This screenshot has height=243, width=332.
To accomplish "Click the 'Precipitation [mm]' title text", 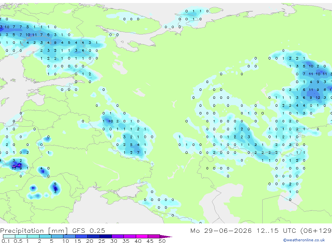I will (34, 230).
